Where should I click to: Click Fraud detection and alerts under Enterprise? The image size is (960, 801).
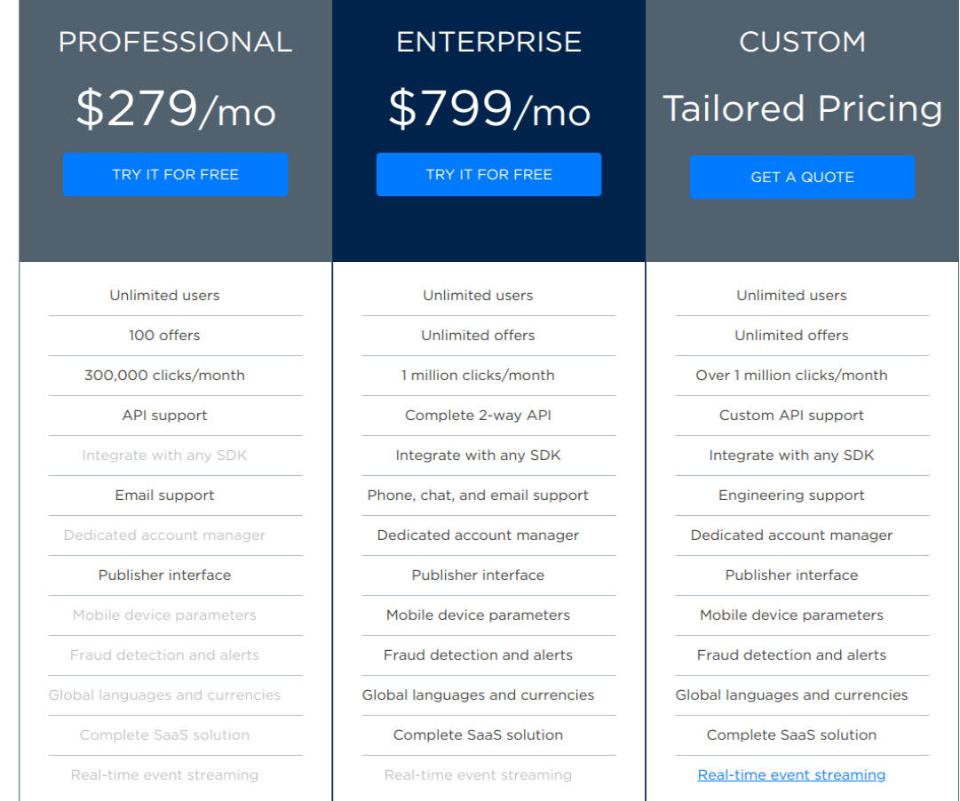click(x=477, y=654)
